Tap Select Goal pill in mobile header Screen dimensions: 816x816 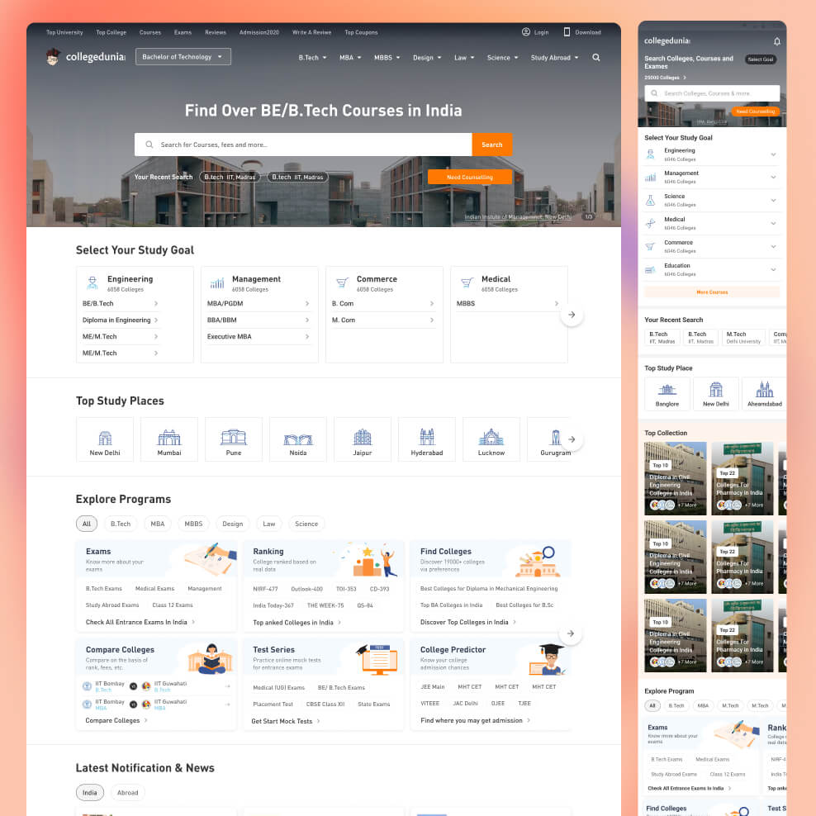(x=760, y=59)
